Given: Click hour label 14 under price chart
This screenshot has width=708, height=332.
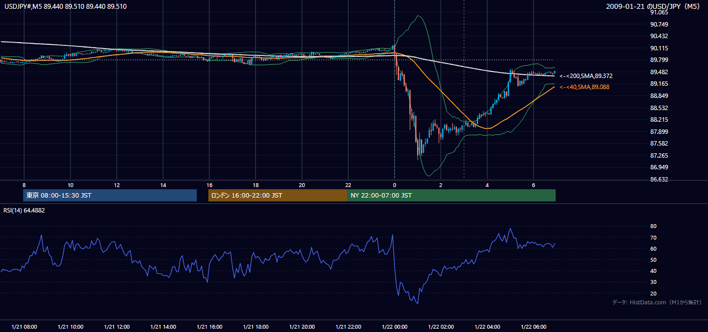Looking at the screenshot, I should pyautogui.click(x=163, y=185).
